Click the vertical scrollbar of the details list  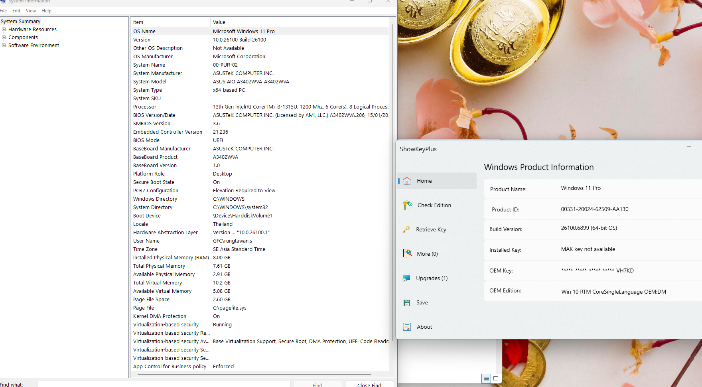(x=392, y=180)
